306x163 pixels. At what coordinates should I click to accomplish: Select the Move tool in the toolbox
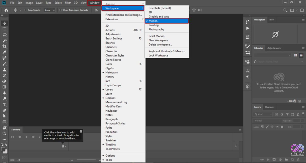coord(4,23)
